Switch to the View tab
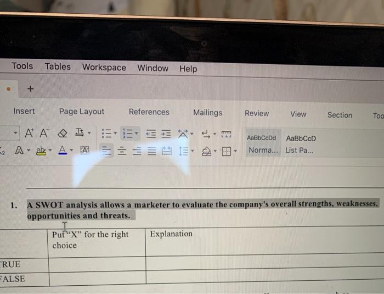This screenshot has width=384, height=294. pyautogui.click(x=298, y=114)
